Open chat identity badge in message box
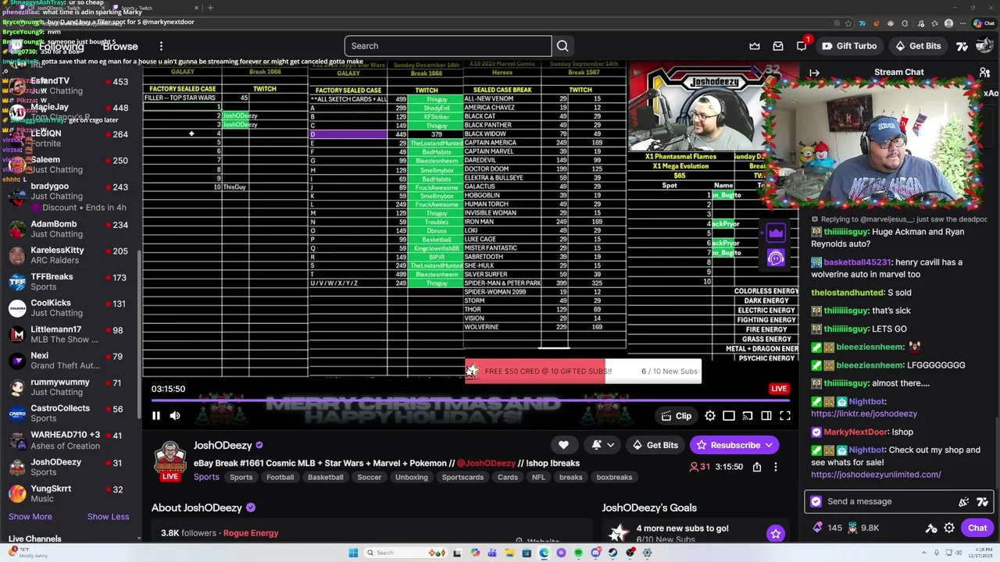Screen dimensions: 1000x562 point(816,502)
